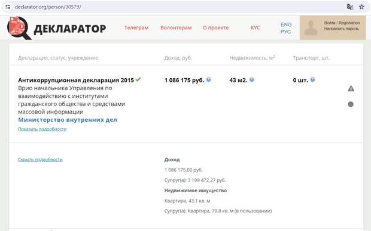Click the Недвижимое имущество subheading
371x231 pixels.
coord(196,190)
